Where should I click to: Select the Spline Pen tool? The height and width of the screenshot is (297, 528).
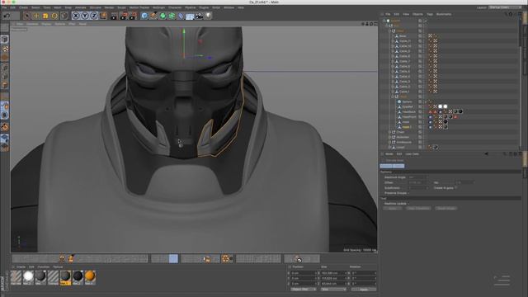tap(153, 16)
